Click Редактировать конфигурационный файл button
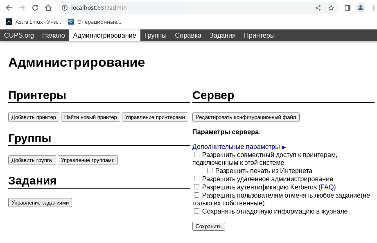This screenshot has height=243, width=377. 246,117
